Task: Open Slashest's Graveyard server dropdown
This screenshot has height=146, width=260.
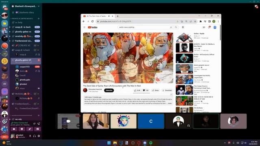Action: coord(39,6)
